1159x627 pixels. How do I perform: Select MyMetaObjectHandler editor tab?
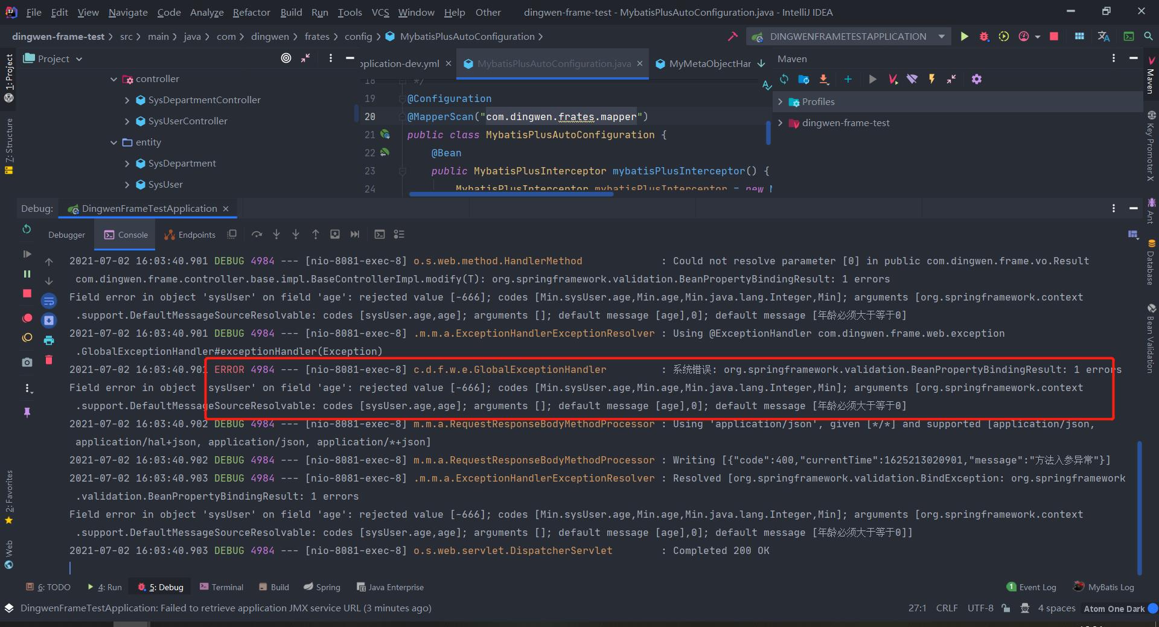(703, 63)
